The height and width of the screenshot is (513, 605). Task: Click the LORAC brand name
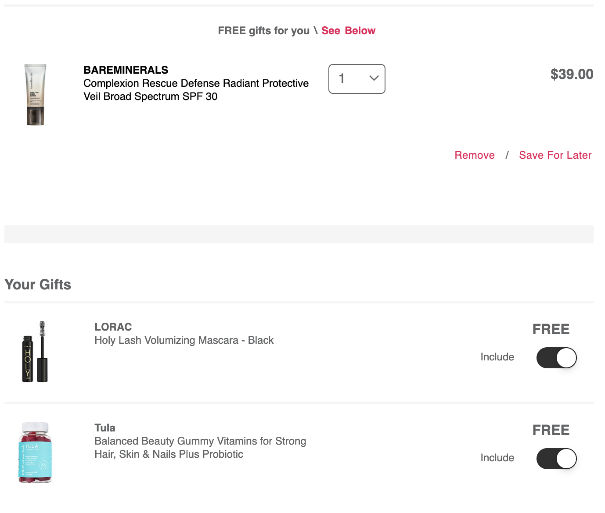pos(113,327)
